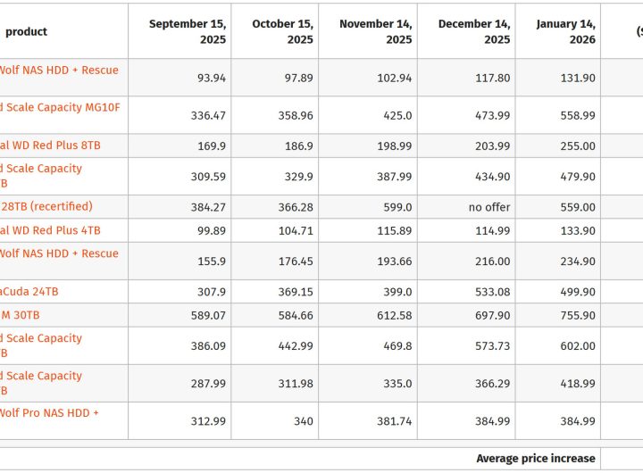Click the "no offer" cell
The image size is (643, 473).
click(x=489, y=207)
